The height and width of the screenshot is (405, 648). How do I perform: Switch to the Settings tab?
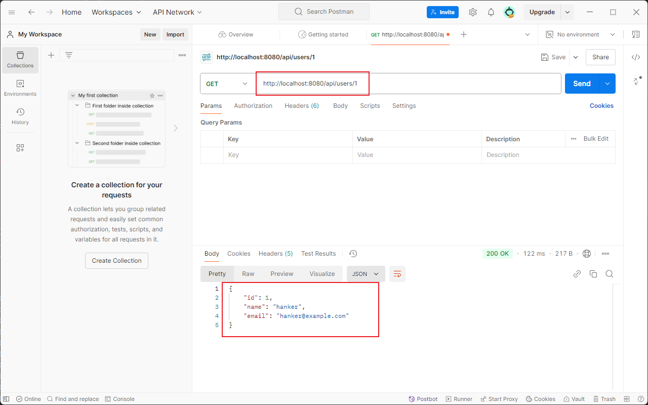pyautogui.click(x=404, y=106)
